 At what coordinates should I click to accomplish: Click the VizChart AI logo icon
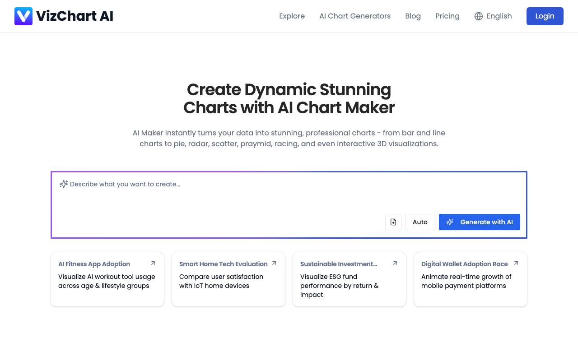[23, 16]
